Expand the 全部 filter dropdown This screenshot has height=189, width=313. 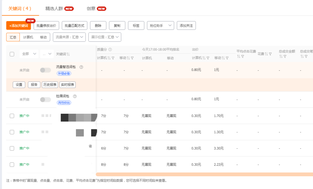29,54
